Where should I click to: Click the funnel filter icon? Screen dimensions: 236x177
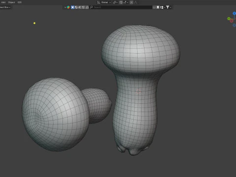168,7
